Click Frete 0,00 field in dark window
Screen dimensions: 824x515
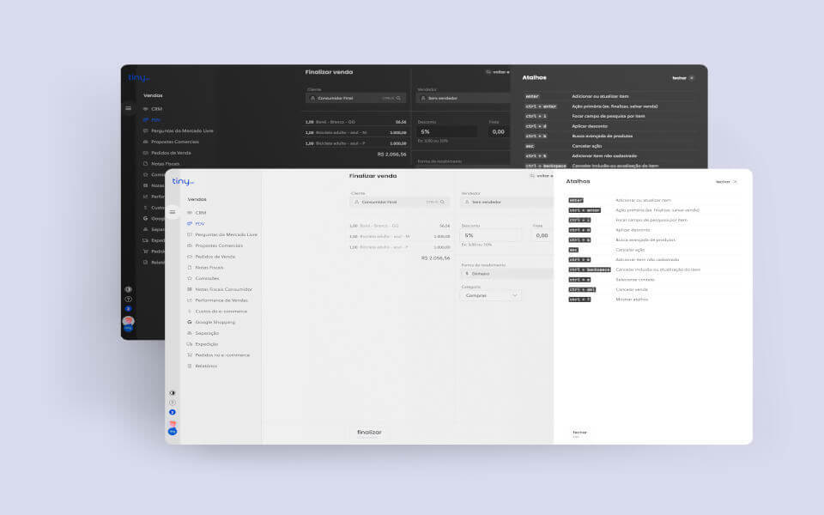498,131
